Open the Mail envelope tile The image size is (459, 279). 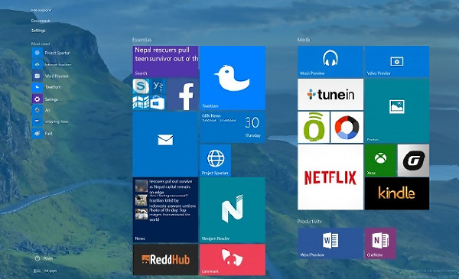(x=165, y=144)
